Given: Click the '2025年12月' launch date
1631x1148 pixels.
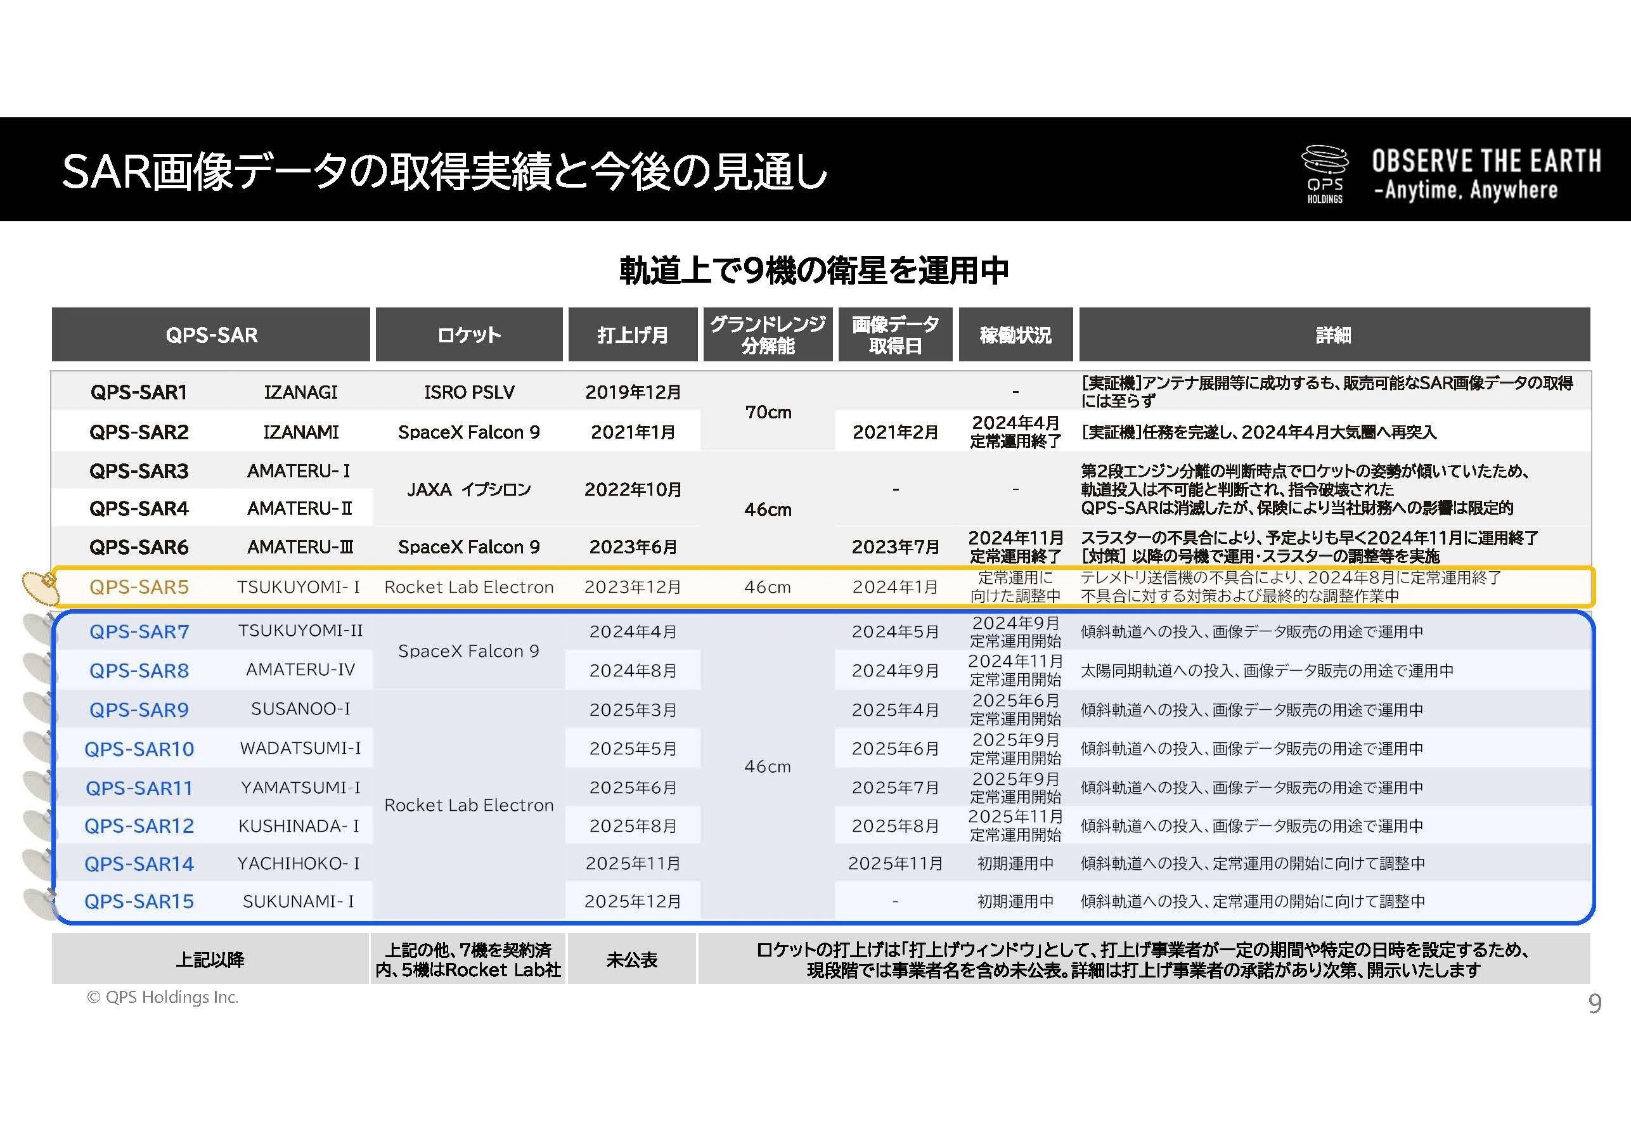Looking at the screenshot, I should [x=633, y=901].
